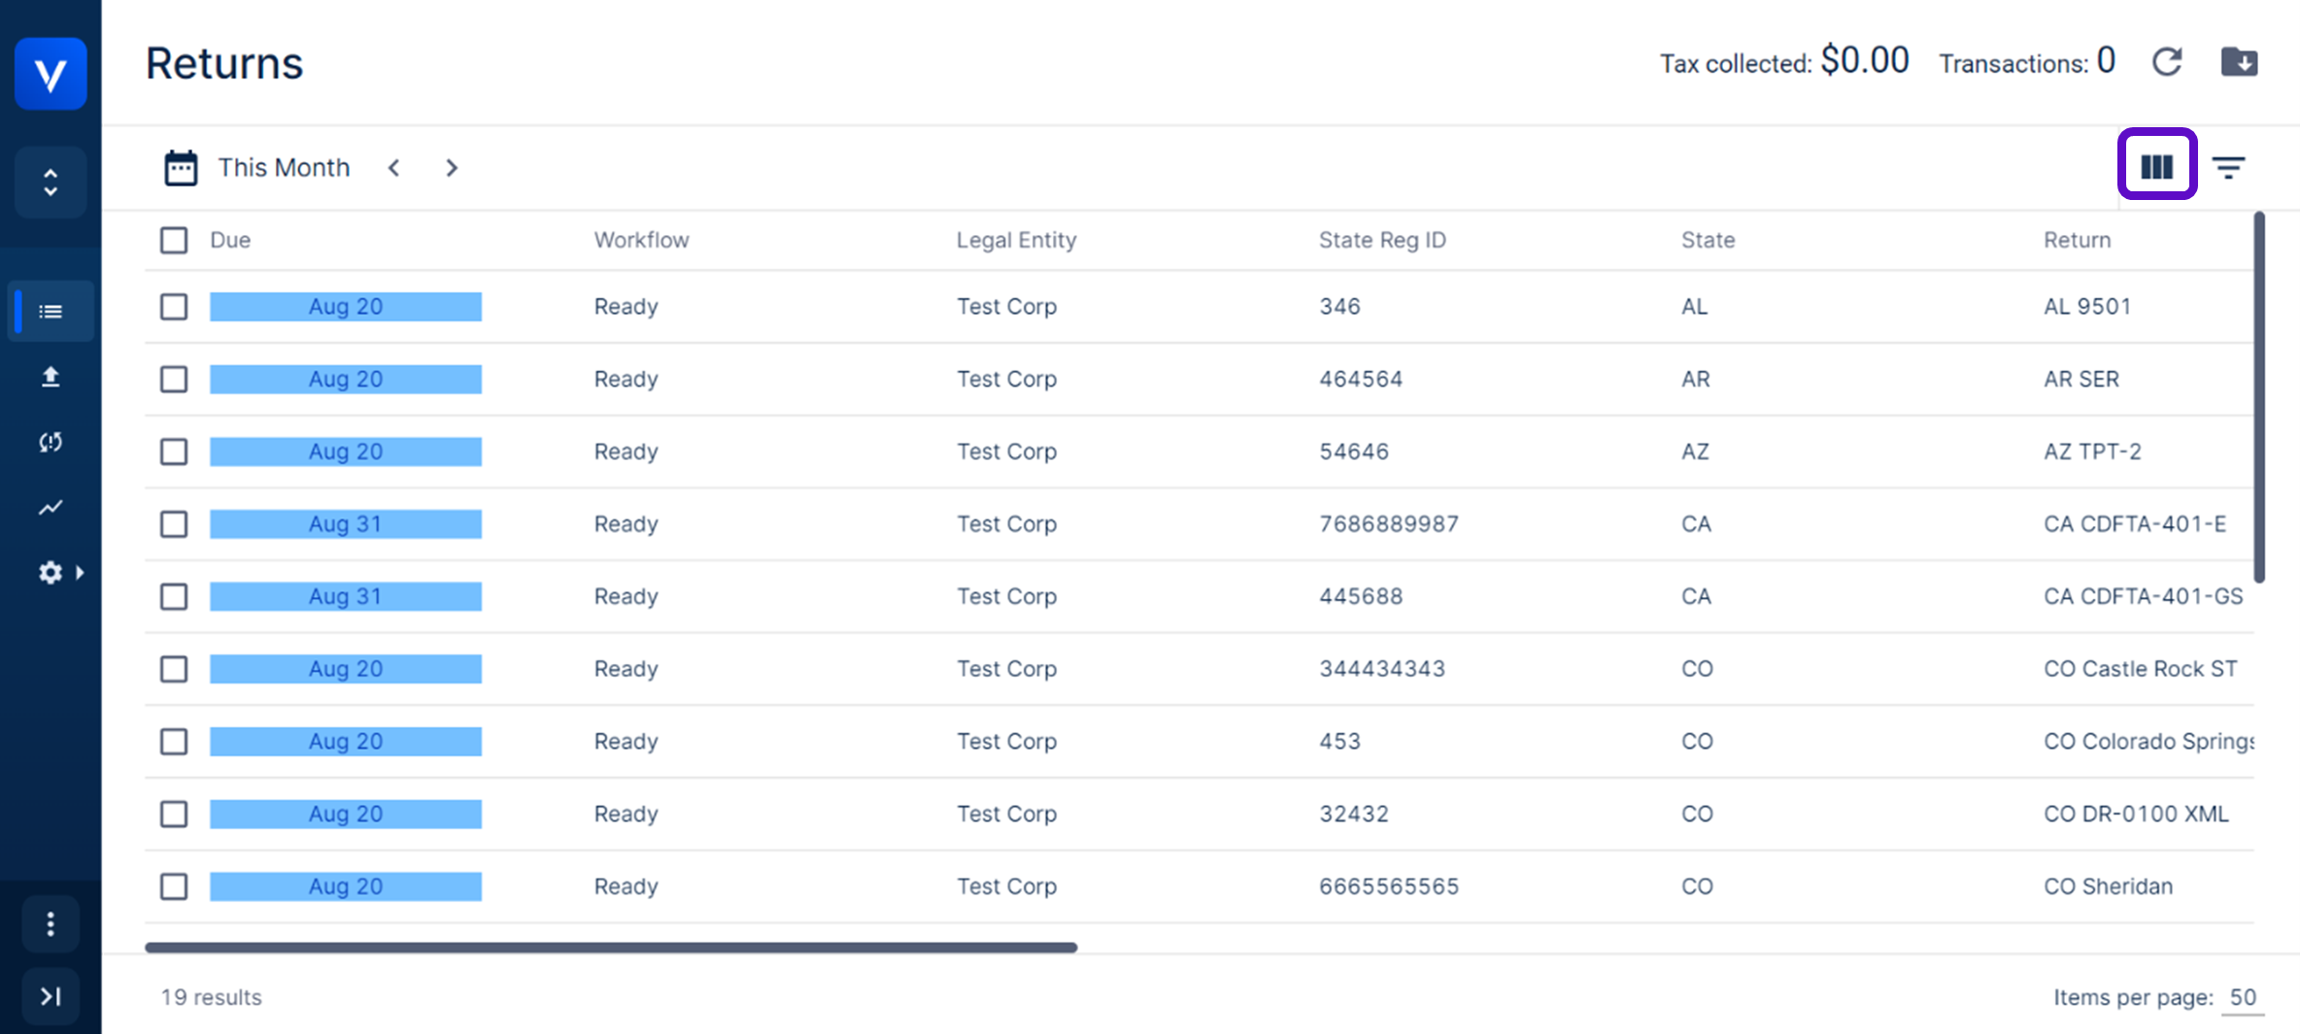Open the vertical three-dot more menu
This screenshot has width=2300, height=1034.
click(x=51, y=923)
